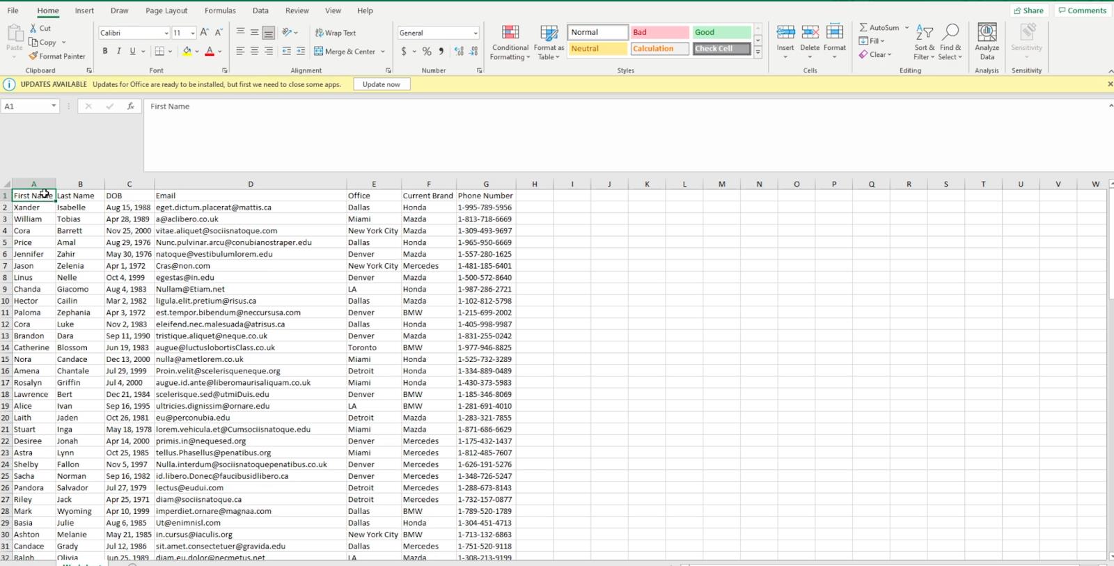Open the General number format dropdown
The width and height of the screenshot is (1114, 566).
tap(476, 33)
